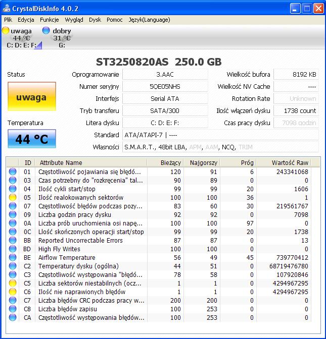Click the yellow uwaga health status button

point(32,96)
